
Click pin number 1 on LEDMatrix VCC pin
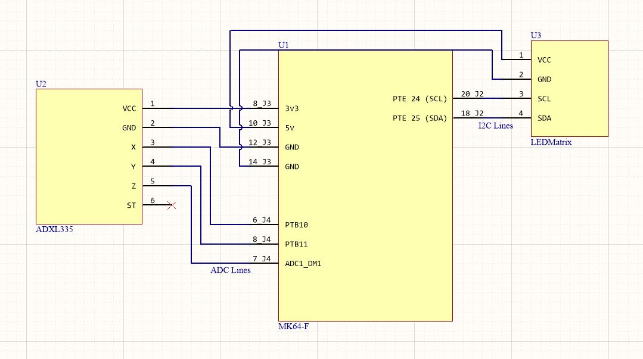[x=521, y=55]
